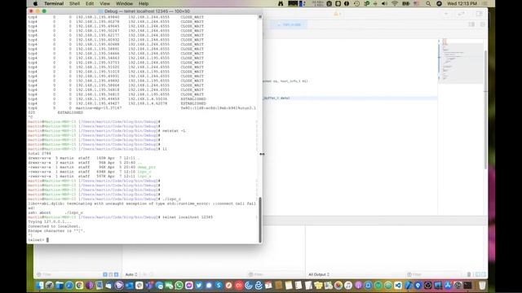The image size is (522, 293).
Task: Click the date and time Wed 12:13 PM
Action: 462,3
